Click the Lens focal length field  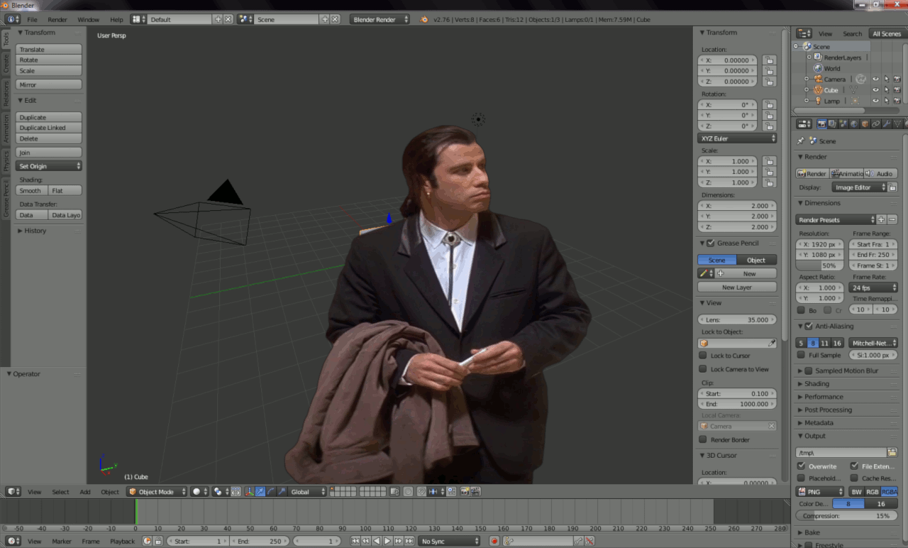[738, 320]
